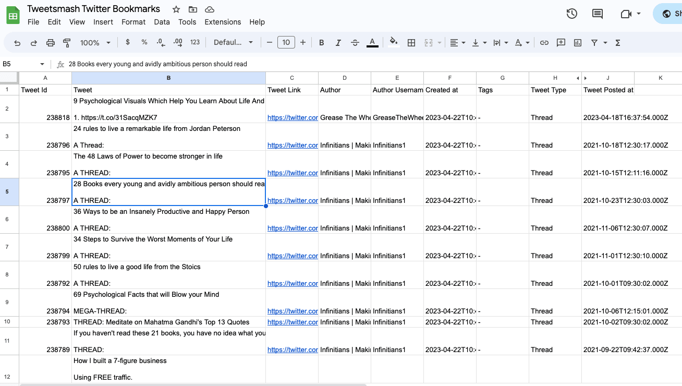Viewport: 682px width, 386px height.
Task: Open the Extensions menu
Action: (223, 22)
